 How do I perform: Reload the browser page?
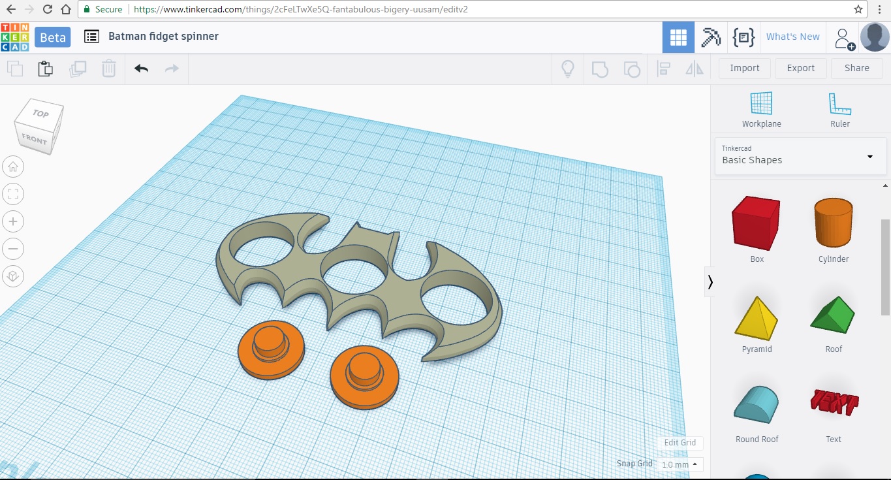click(48, 9)
